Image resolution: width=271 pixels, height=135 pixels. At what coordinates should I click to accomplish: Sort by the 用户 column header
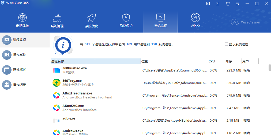250,61
